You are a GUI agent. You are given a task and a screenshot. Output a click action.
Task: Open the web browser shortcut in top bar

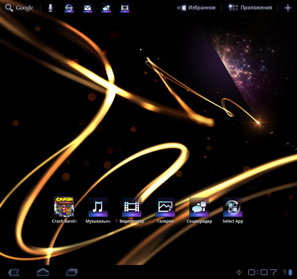69,8
